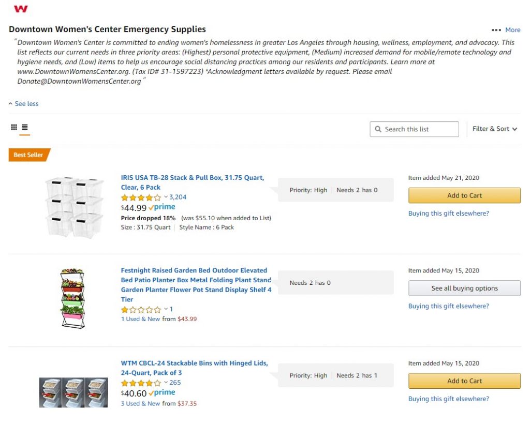This screenshot has width=530, height=426.
Task: Click the red W profile logo
Action: (21, 8)
